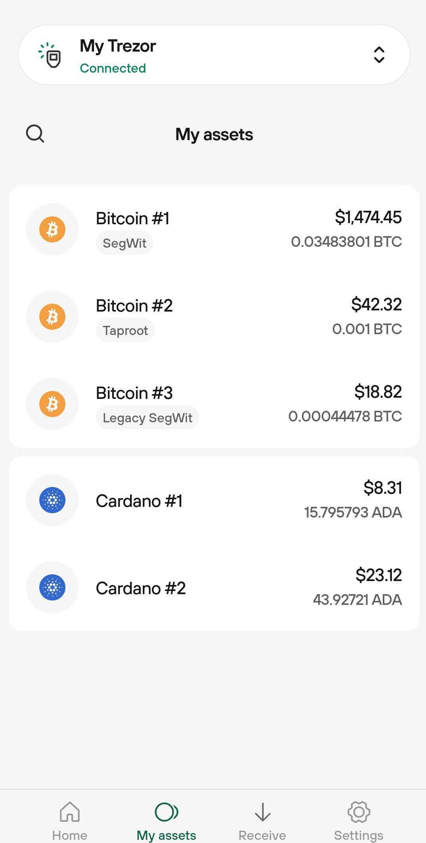Click the Bitcoin #3 coin icon

tap(52, 404)
